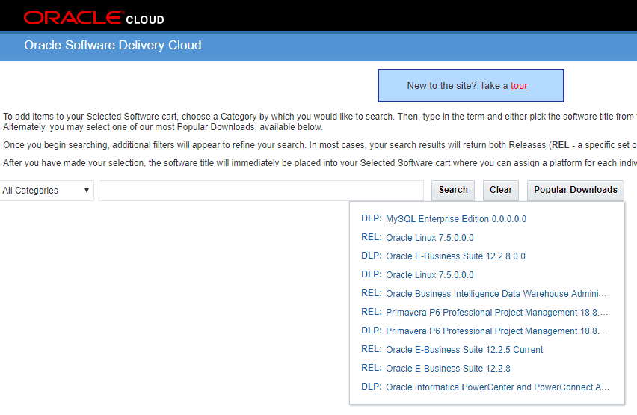Click the New to the site banner
This screenshot has width=637, height=415.
tap(471, 86)
